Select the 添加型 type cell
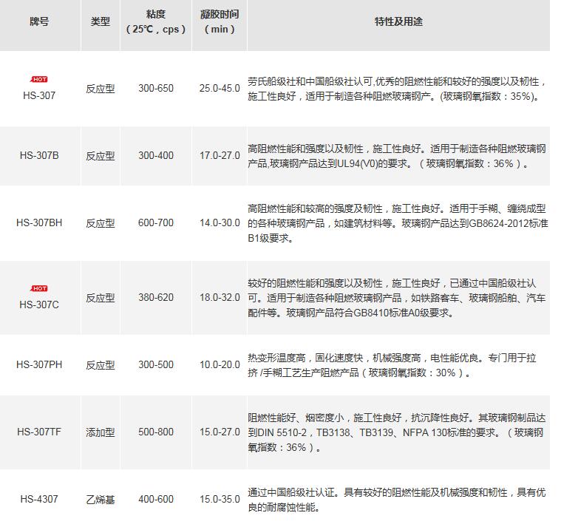Image resolution: width=561 pixels, height=527 pixels. [101, 432]
